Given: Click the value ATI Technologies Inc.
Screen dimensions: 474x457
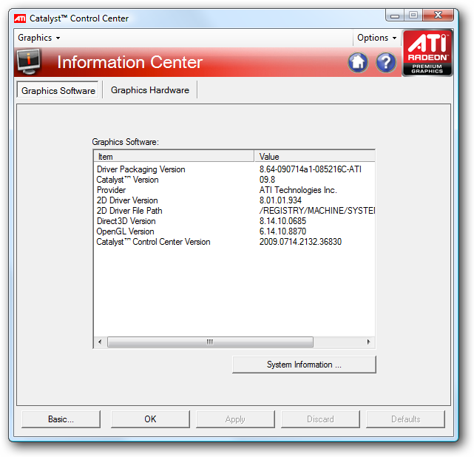Looking at the screenshot, I should tap(298, 190).
